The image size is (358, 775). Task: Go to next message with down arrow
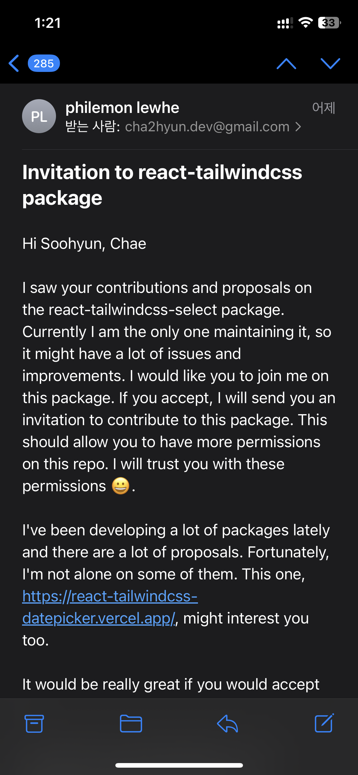click(x=330, y=63)
